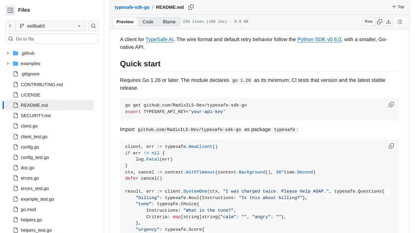Open helpers.go file

click(x=31, y=220)
